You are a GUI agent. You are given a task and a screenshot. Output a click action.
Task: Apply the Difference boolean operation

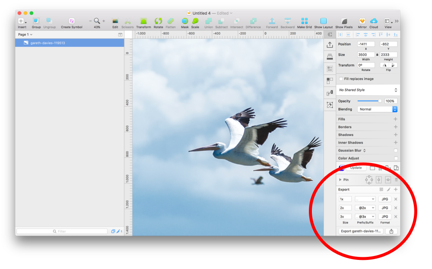tap(253, 21)
